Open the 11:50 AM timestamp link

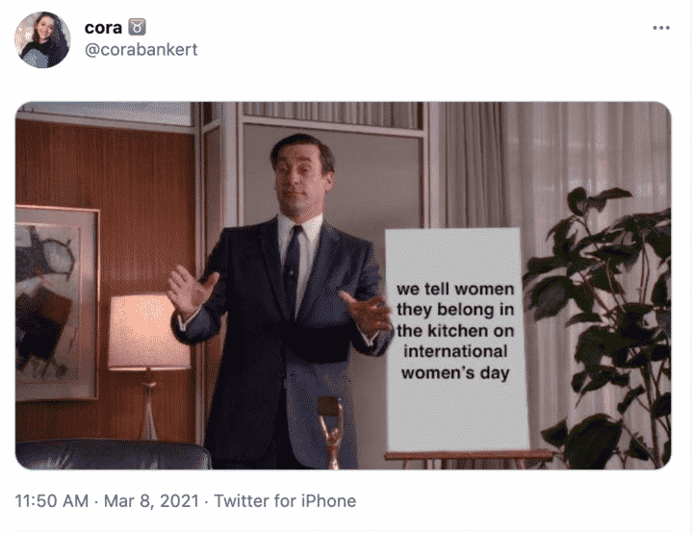[52, 501]
